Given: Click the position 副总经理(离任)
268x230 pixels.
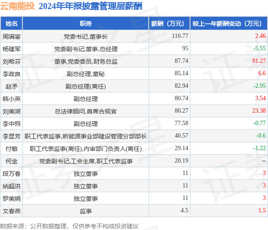Looking at the screenshot, I should click(x=86, y=86).
